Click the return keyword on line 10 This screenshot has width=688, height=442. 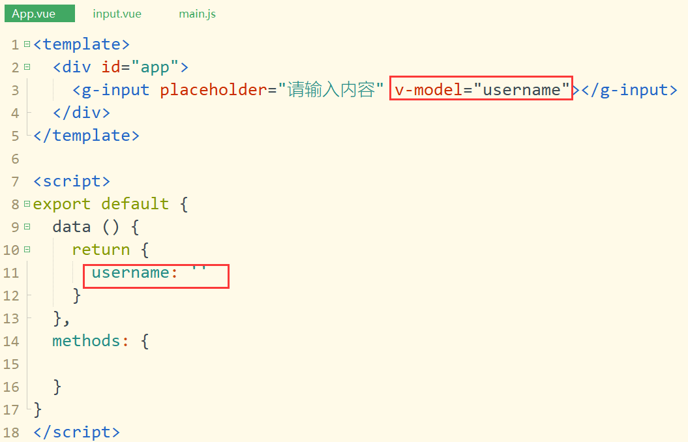pos(101,250)
